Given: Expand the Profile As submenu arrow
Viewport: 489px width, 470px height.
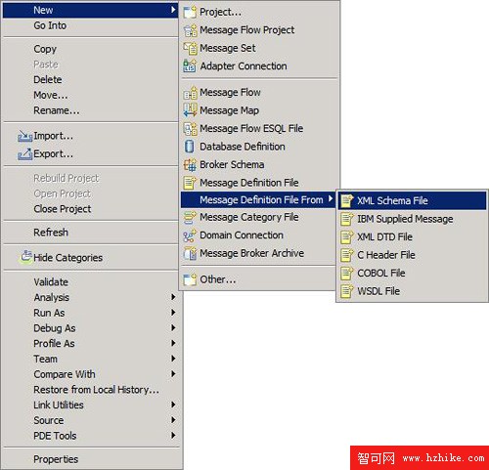Looking at the screenshot, I should click(173, 343).
